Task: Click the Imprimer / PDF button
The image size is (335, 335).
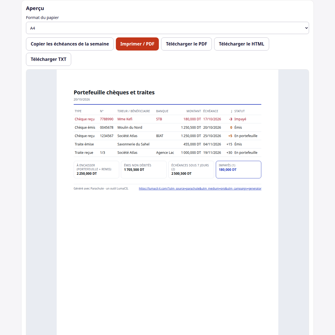Action: click(137, 44)
